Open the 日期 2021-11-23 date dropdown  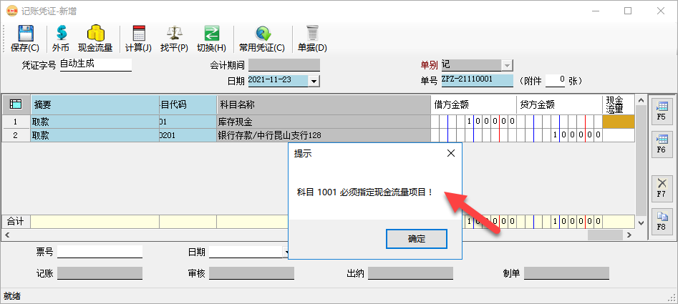314,80
